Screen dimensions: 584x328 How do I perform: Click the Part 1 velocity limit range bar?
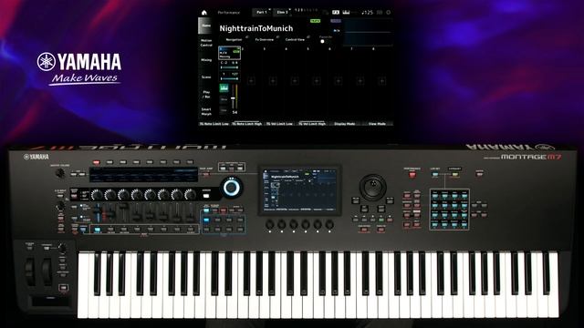click(230, 78)
